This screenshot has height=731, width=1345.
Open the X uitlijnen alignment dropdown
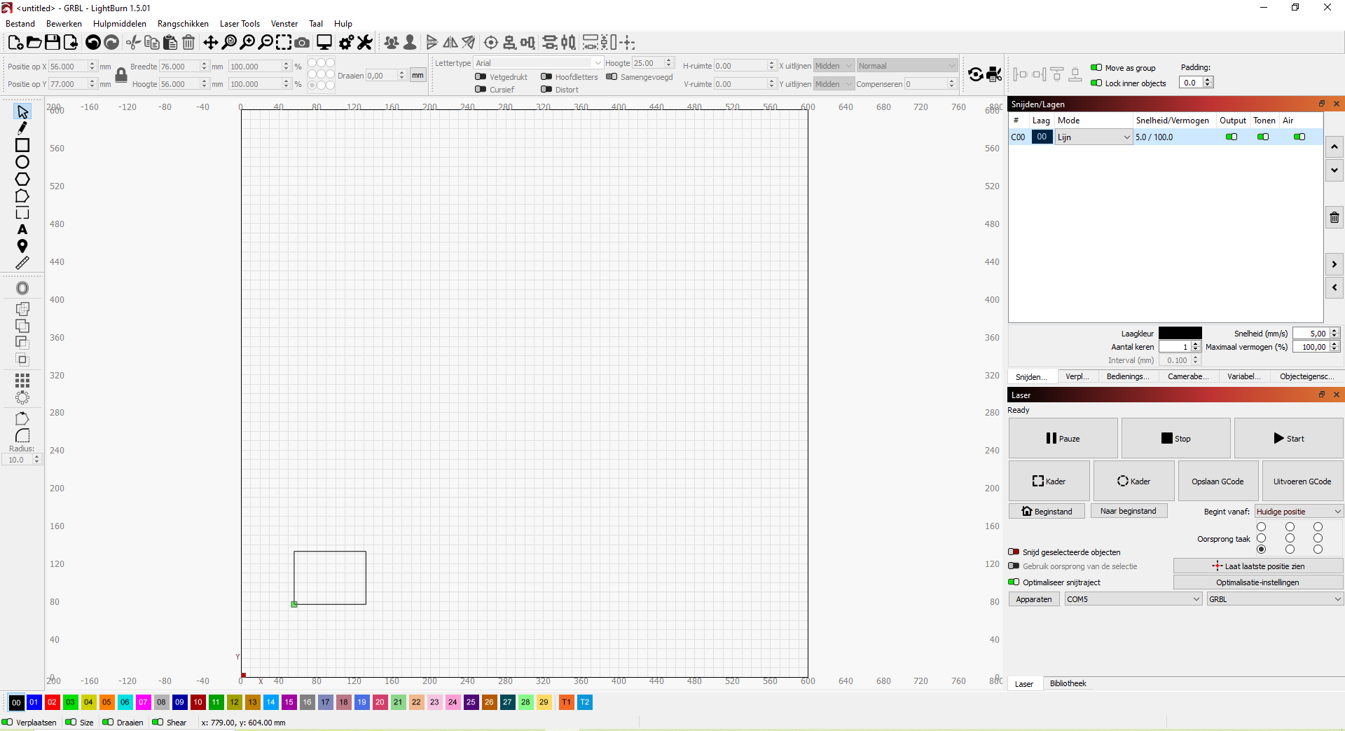834,66
